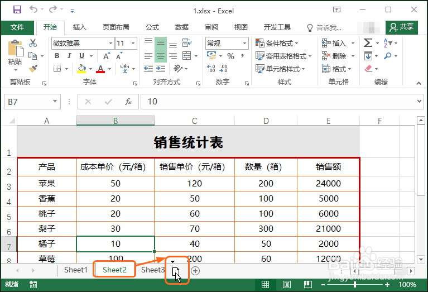Click the Sort and Filter icon
Viewport: 428px width, 292px height.
click(x=388, y=43)
